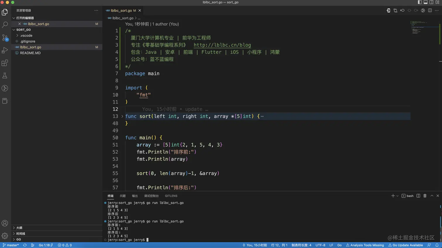
Task: Click the Synchronize Changes status bar icon
Action: (x=25, y=245)
